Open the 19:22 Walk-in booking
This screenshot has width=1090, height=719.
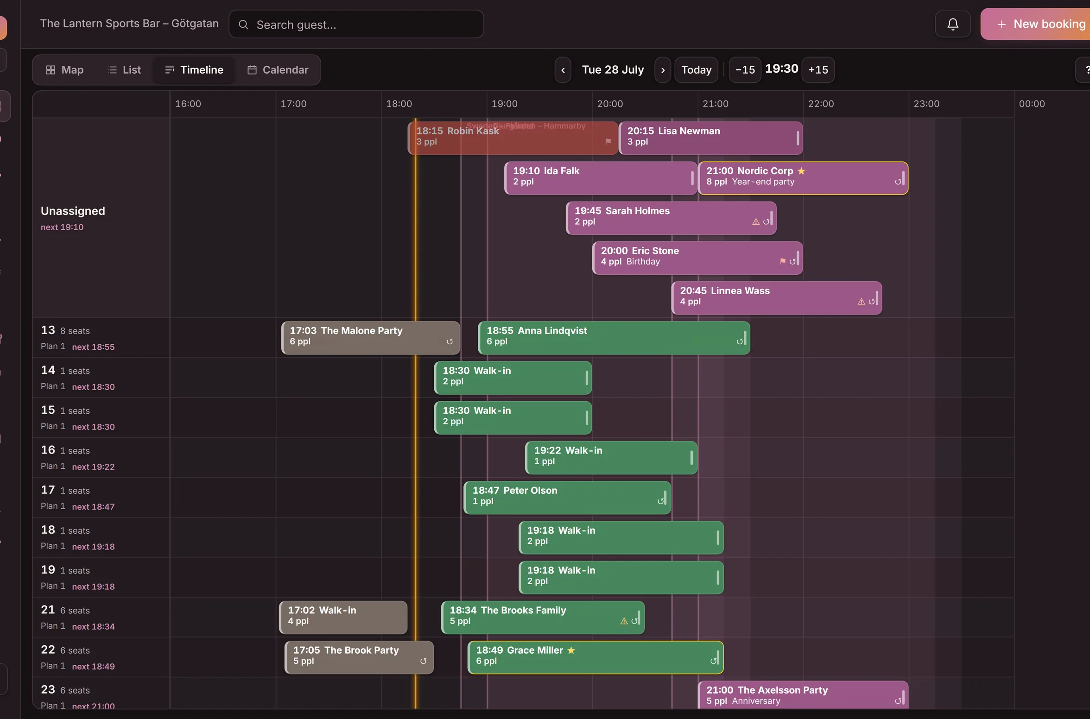point(611,458)
